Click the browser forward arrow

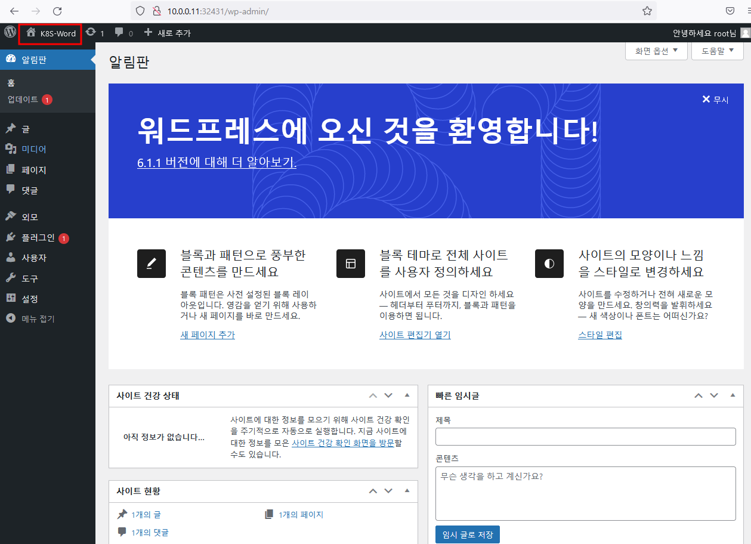point(36,11)
